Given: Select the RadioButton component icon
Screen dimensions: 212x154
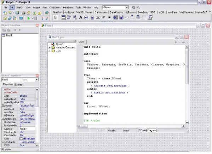Looking at the screenshot, I should point(109,17).
